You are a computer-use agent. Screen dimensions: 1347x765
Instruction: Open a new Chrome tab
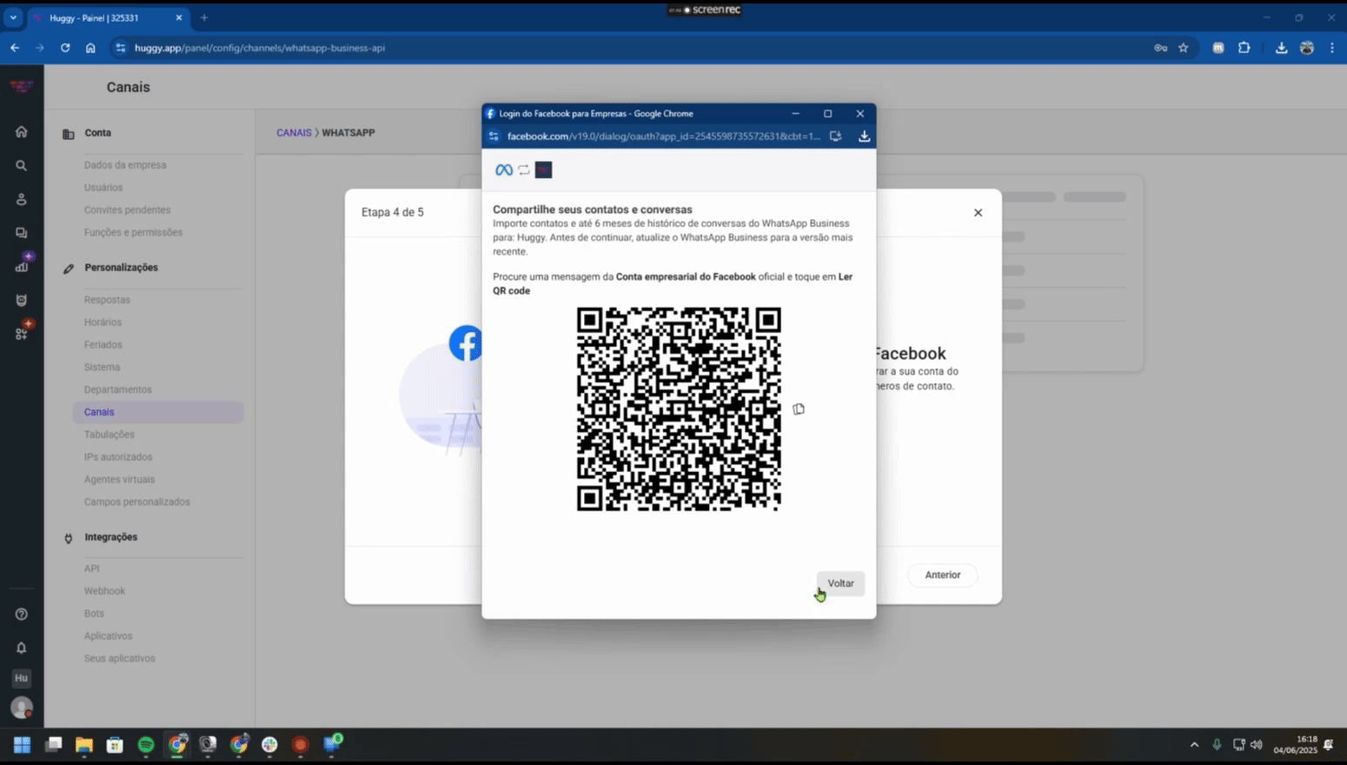pyautogui.click(x=204, y=17)
